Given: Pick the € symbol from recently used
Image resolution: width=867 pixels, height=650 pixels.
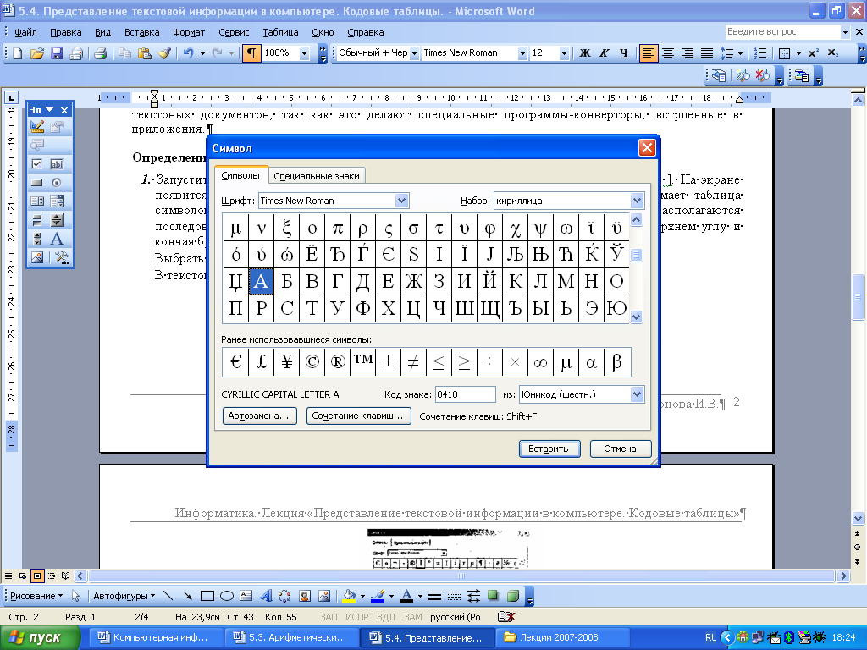Looking at the screenshot, I should point(235,362).
